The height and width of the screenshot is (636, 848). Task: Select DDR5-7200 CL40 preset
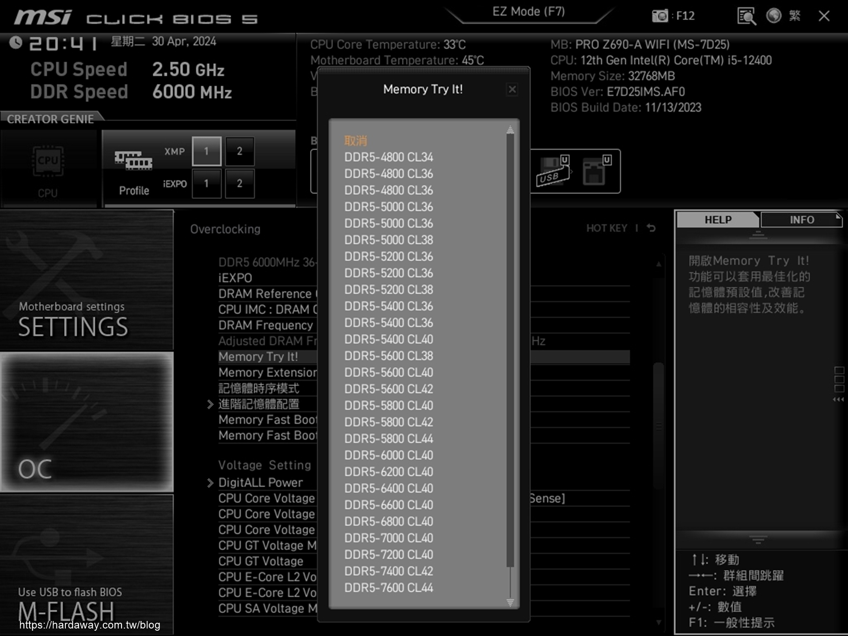pos(389,555)
